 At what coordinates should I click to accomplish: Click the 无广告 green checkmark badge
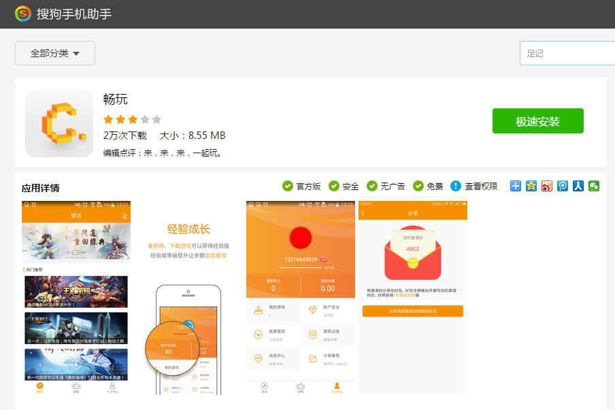point(372,186)
